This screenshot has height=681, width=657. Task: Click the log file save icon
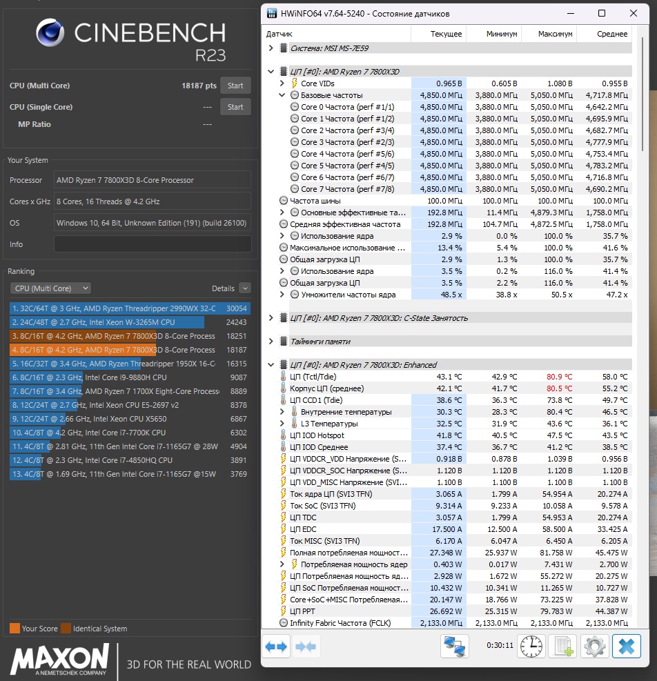click(x=563, y=647)
